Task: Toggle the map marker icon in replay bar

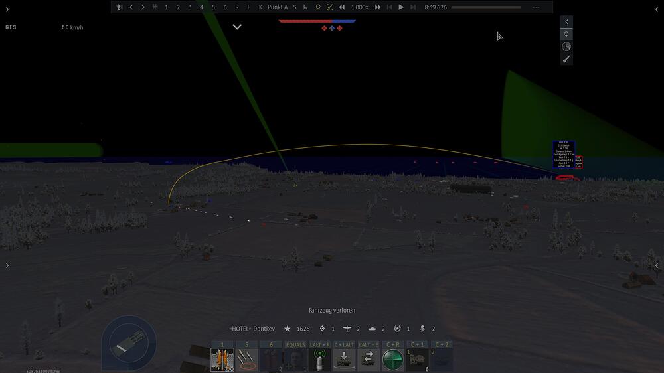Action: coord(318,7)
